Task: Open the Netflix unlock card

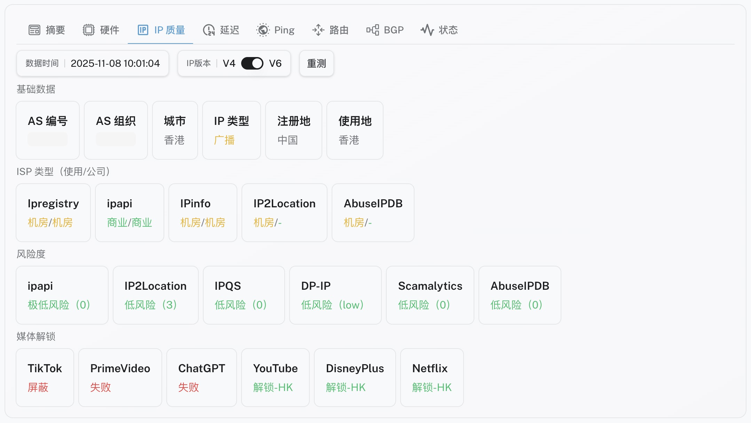Action: tap(432, 377)
